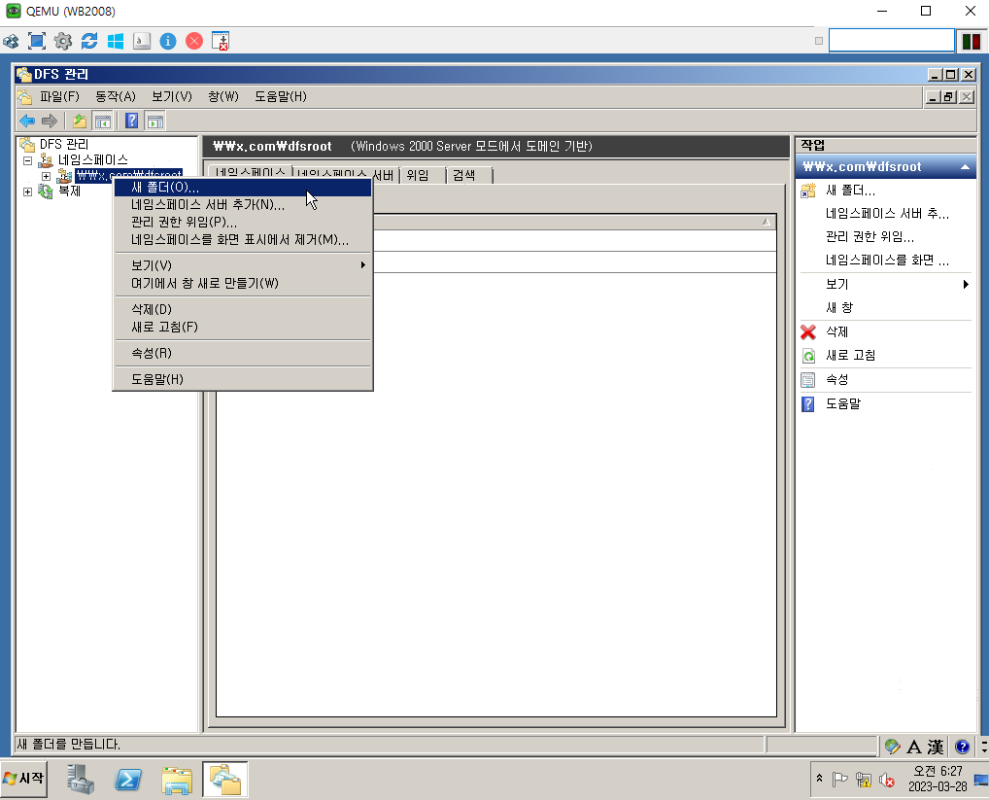Open the 도움말(H) menu in the menu bar
The width and height of the screenshot is (989, 800).
(281, 96)
